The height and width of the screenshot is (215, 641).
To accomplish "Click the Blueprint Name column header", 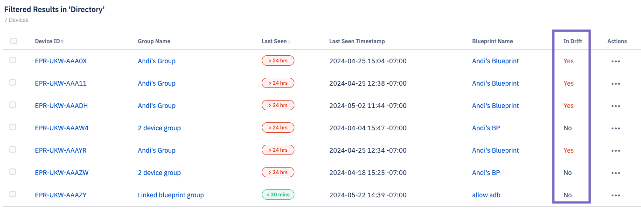I will 492,41.
